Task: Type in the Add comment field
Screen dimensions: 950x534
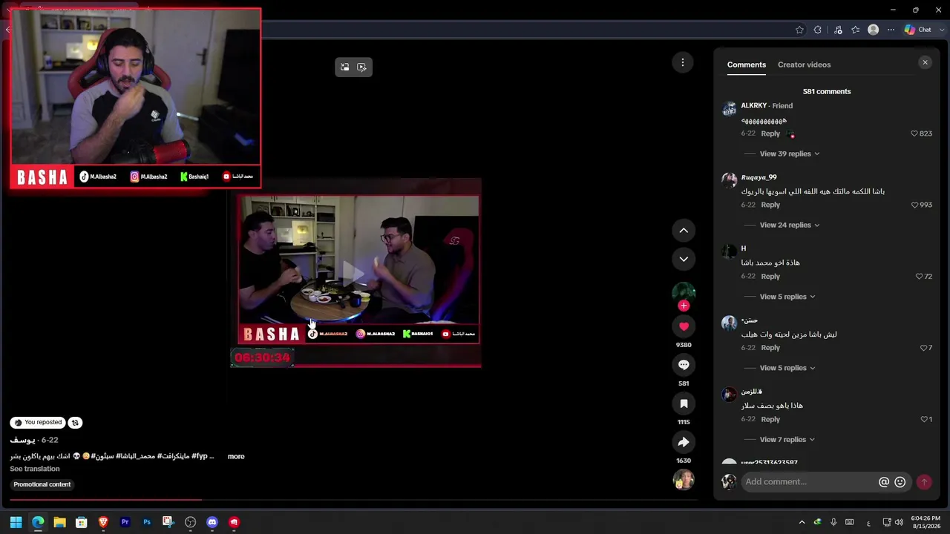Action: 809,482
